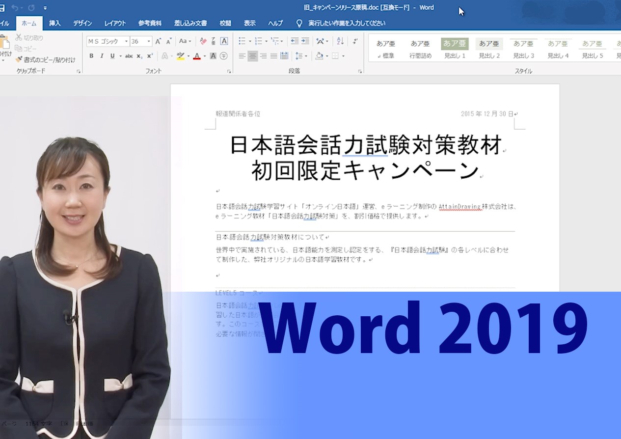Toggle center alignment in paragraph group
The height and width of the screenshot is (439, 621).
(252, 56)
